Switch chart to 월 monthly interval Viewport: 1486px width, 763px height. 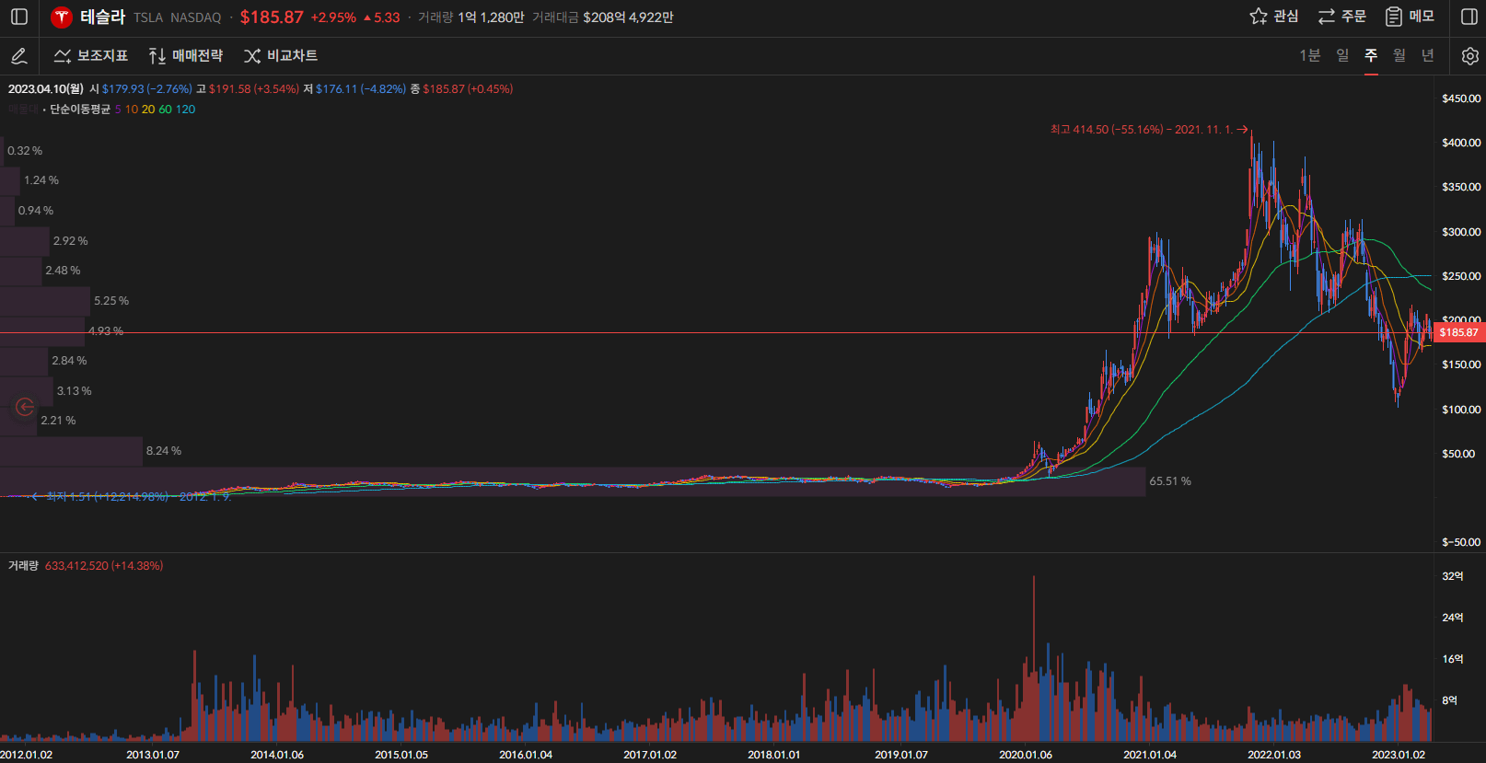click(1399, 55)
